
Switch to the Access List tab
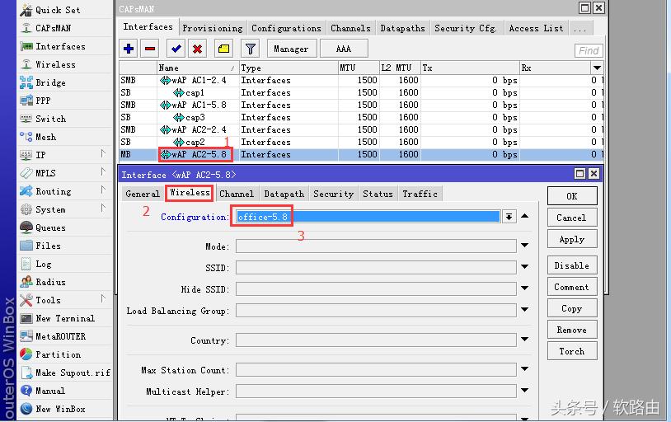(x=536, y=28)
